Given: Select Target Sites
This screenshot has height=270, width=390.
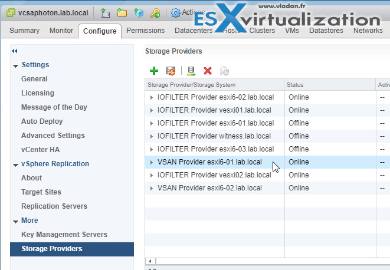Looking at the screenshot, I should click(41, 192).
